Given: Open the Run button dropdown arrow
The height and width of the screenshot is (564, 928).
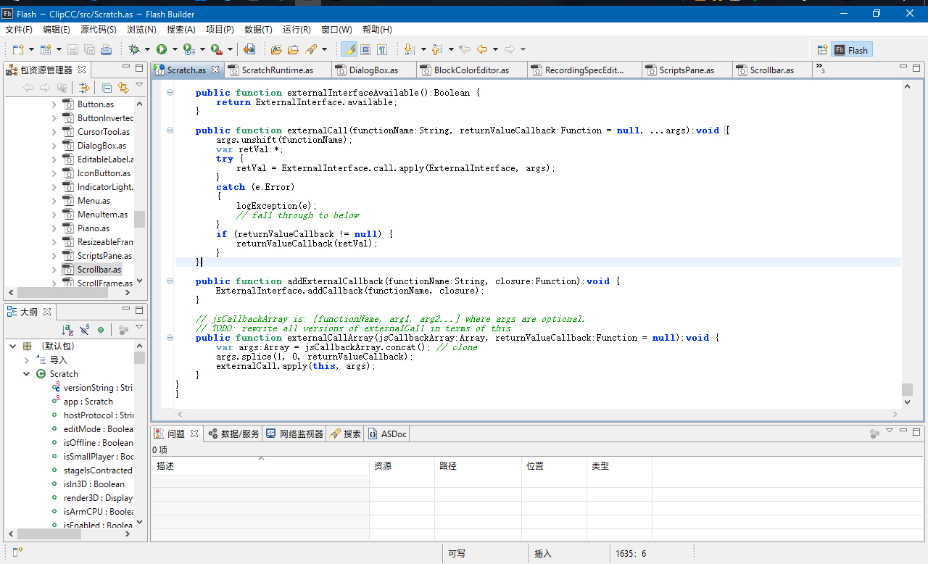Looking at the screenshot, I should (x=174, y=49).
